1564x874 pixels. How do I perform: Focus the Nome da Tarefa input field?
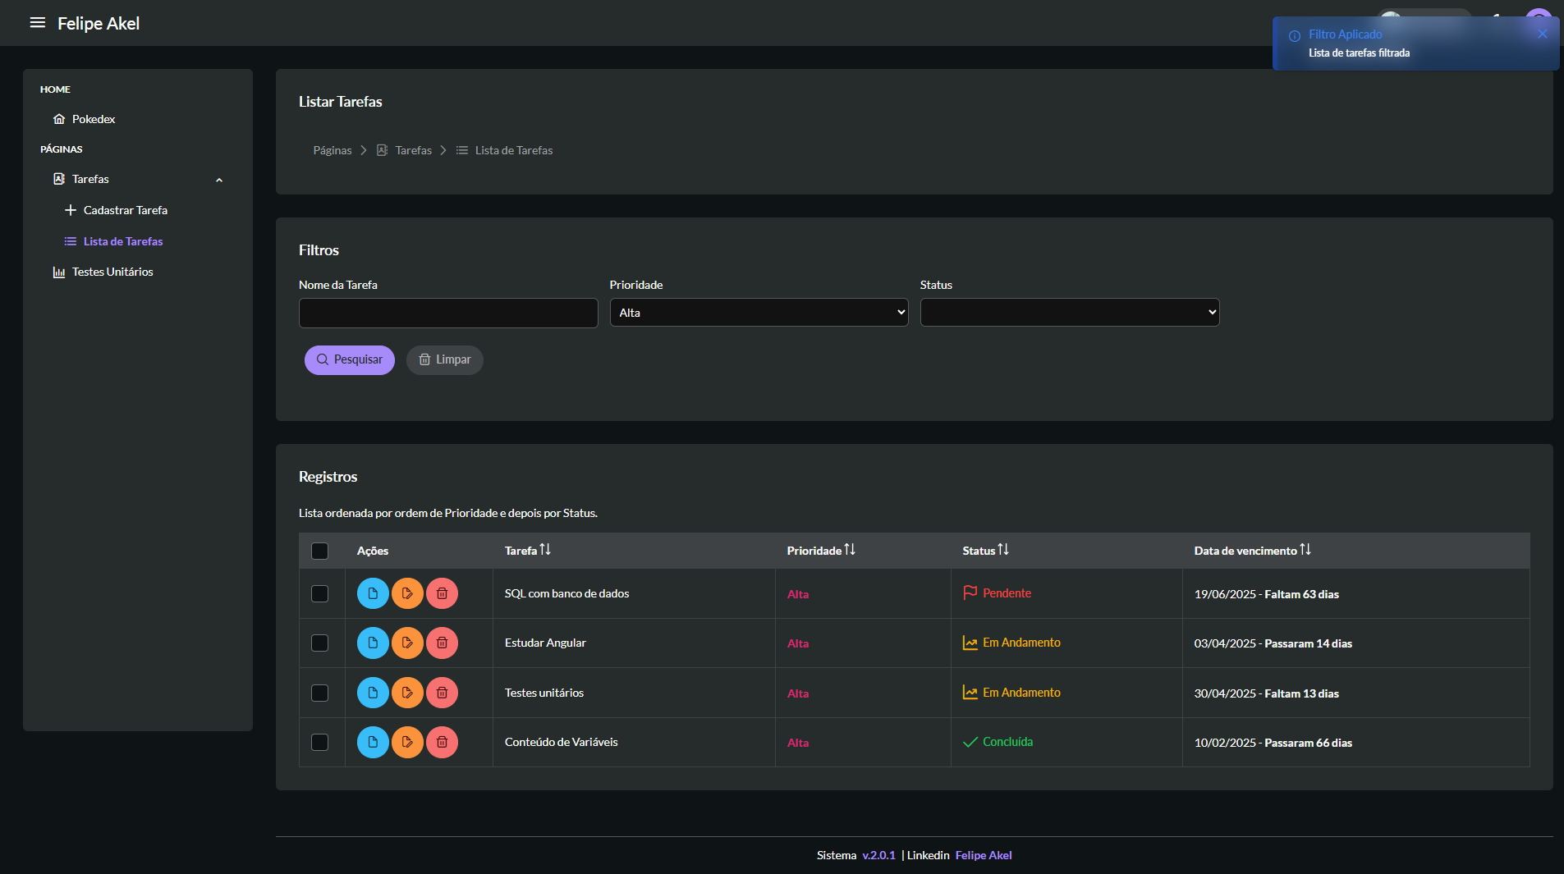(448, 313)
